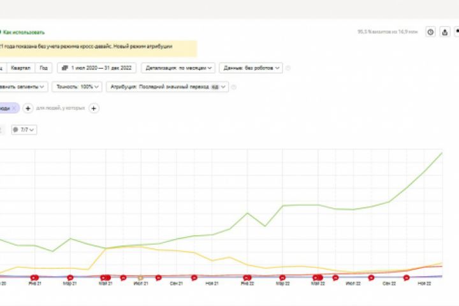Expand the compare segments dropdown
The image size is (459, 306).
coord(24,87)
